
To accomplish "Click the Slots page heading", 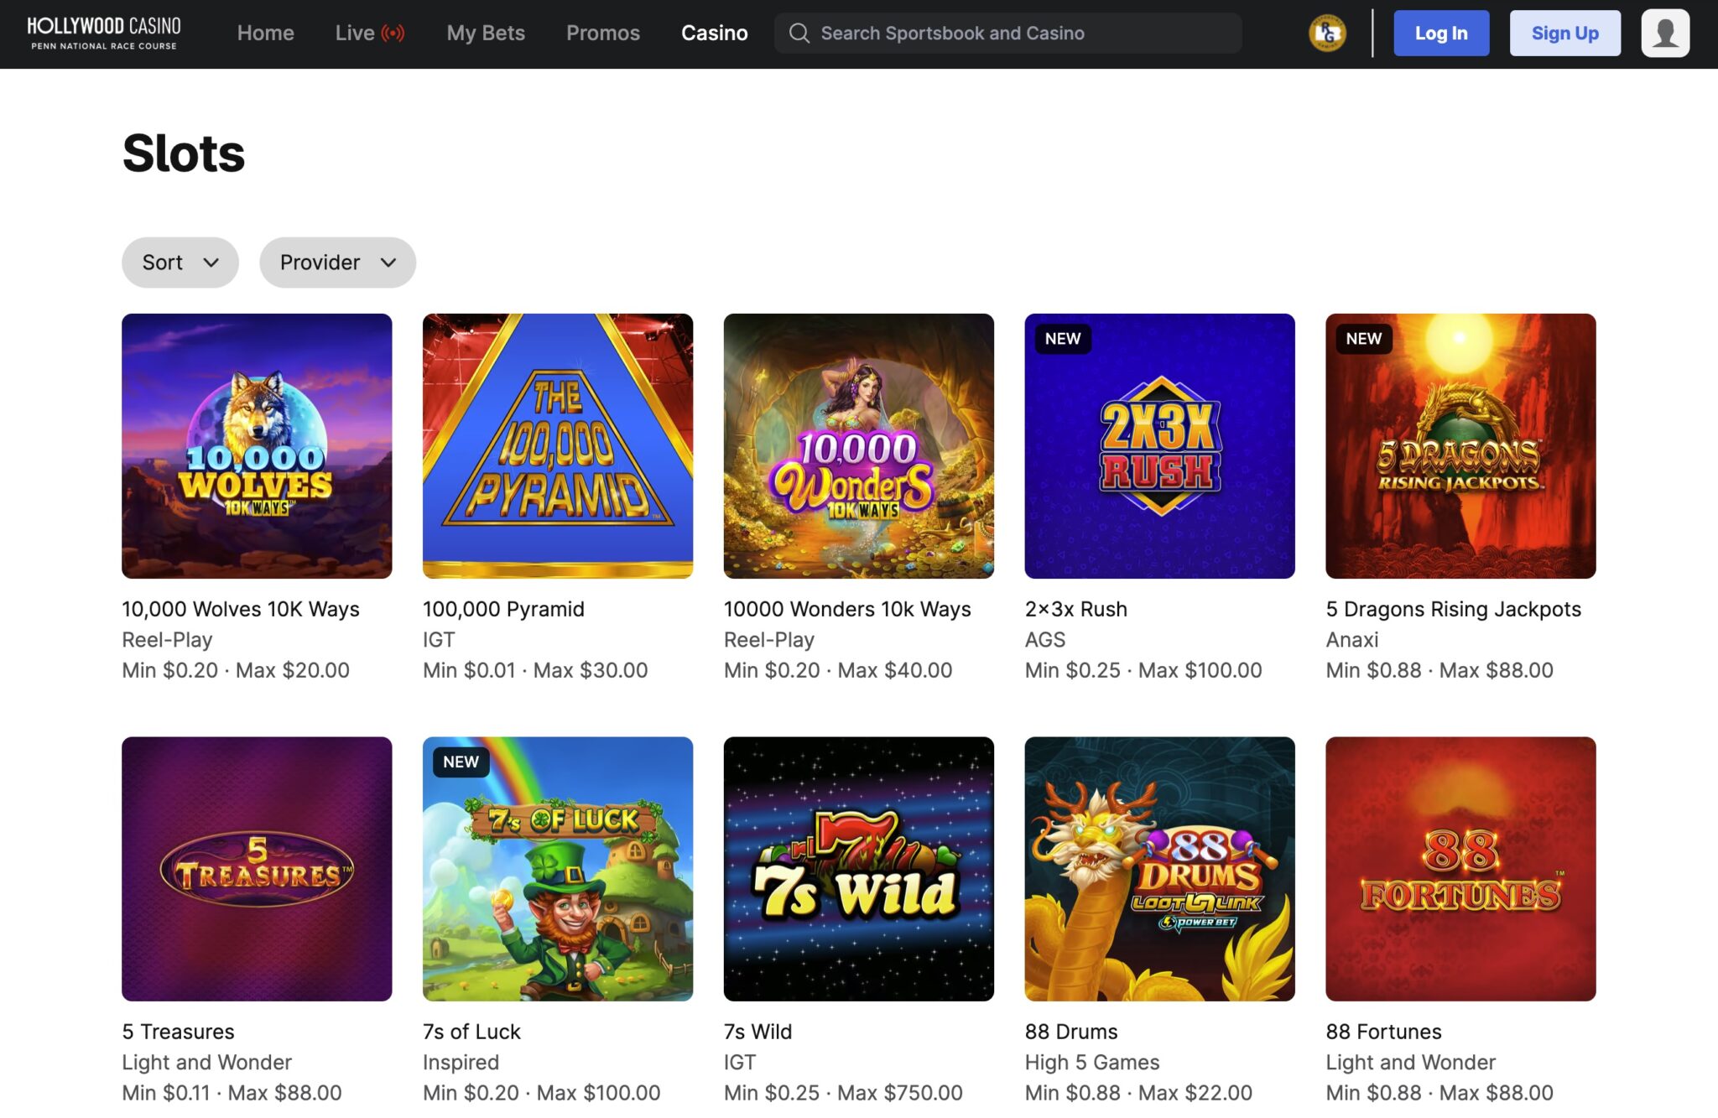I will 184,153.
